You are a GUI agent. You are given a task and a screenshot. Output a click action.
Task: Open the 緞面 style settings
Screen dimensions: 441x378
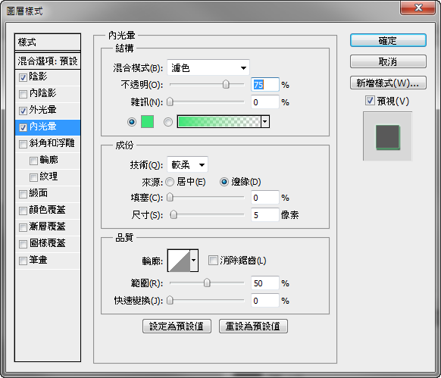[x=38, y=193]
